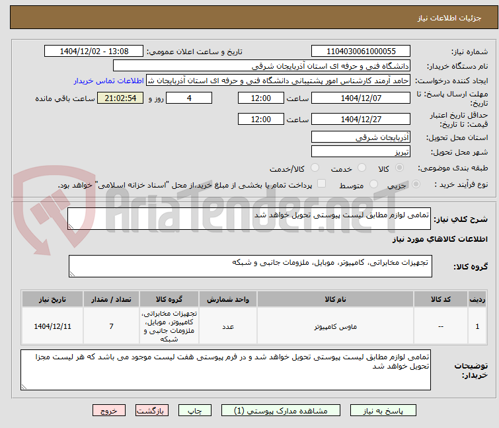The height and width of the screenshot is (428, 499).
Task: Click the بازگشت back button
Action: (152, 410)
